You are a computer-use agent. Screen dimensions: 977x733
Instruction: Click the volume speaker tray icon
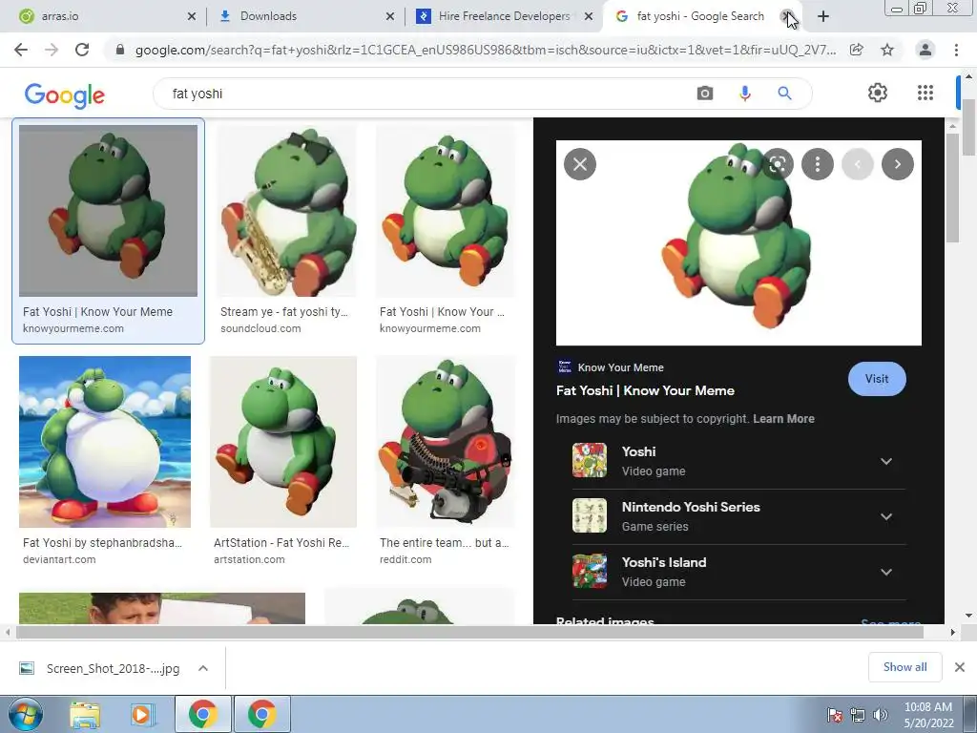pos(881,714)
